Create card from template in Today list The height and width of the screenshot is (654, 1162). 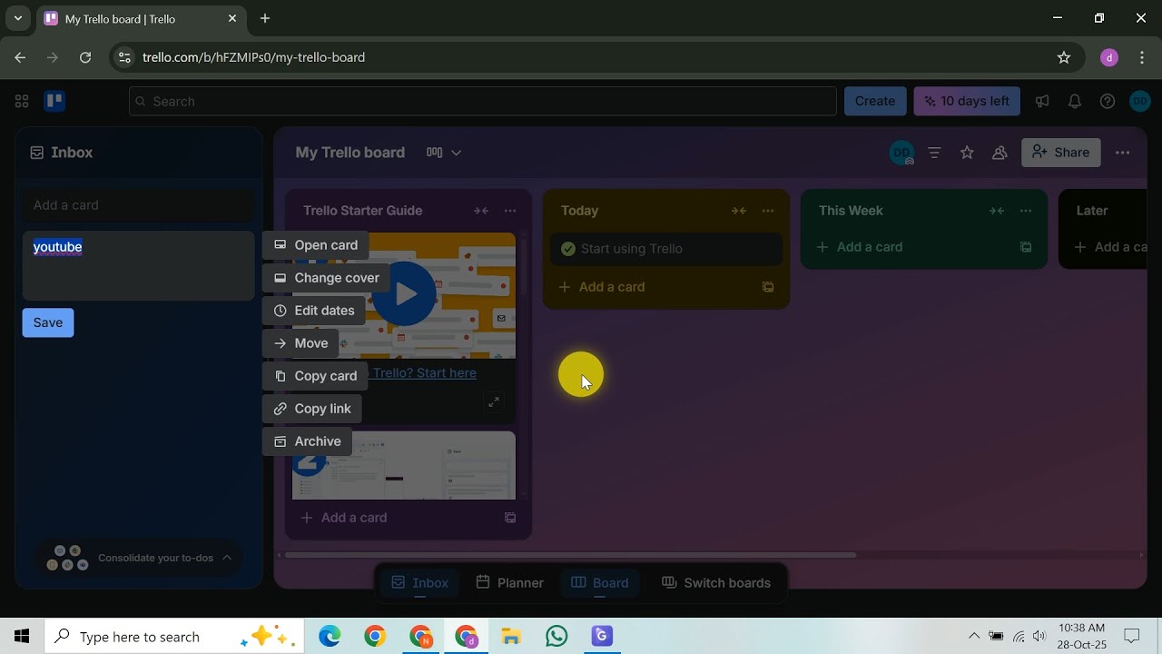point(768,287)
